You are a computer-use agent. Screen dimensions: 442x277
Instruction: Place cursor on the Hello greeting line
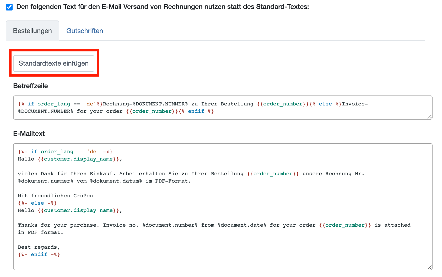[70, 210]
